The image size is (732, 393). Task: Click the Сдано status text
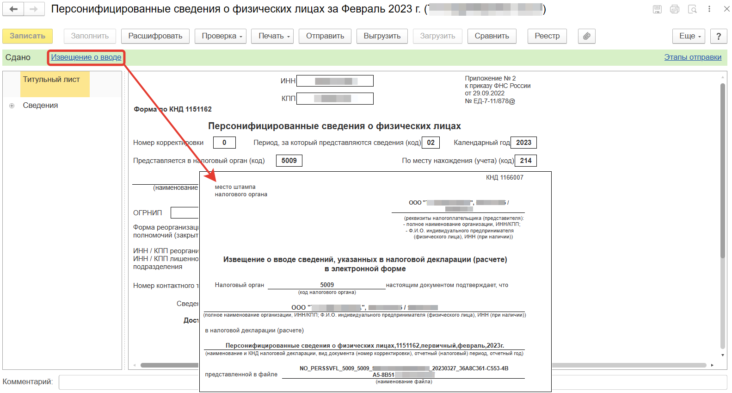[x=18, y=57]
